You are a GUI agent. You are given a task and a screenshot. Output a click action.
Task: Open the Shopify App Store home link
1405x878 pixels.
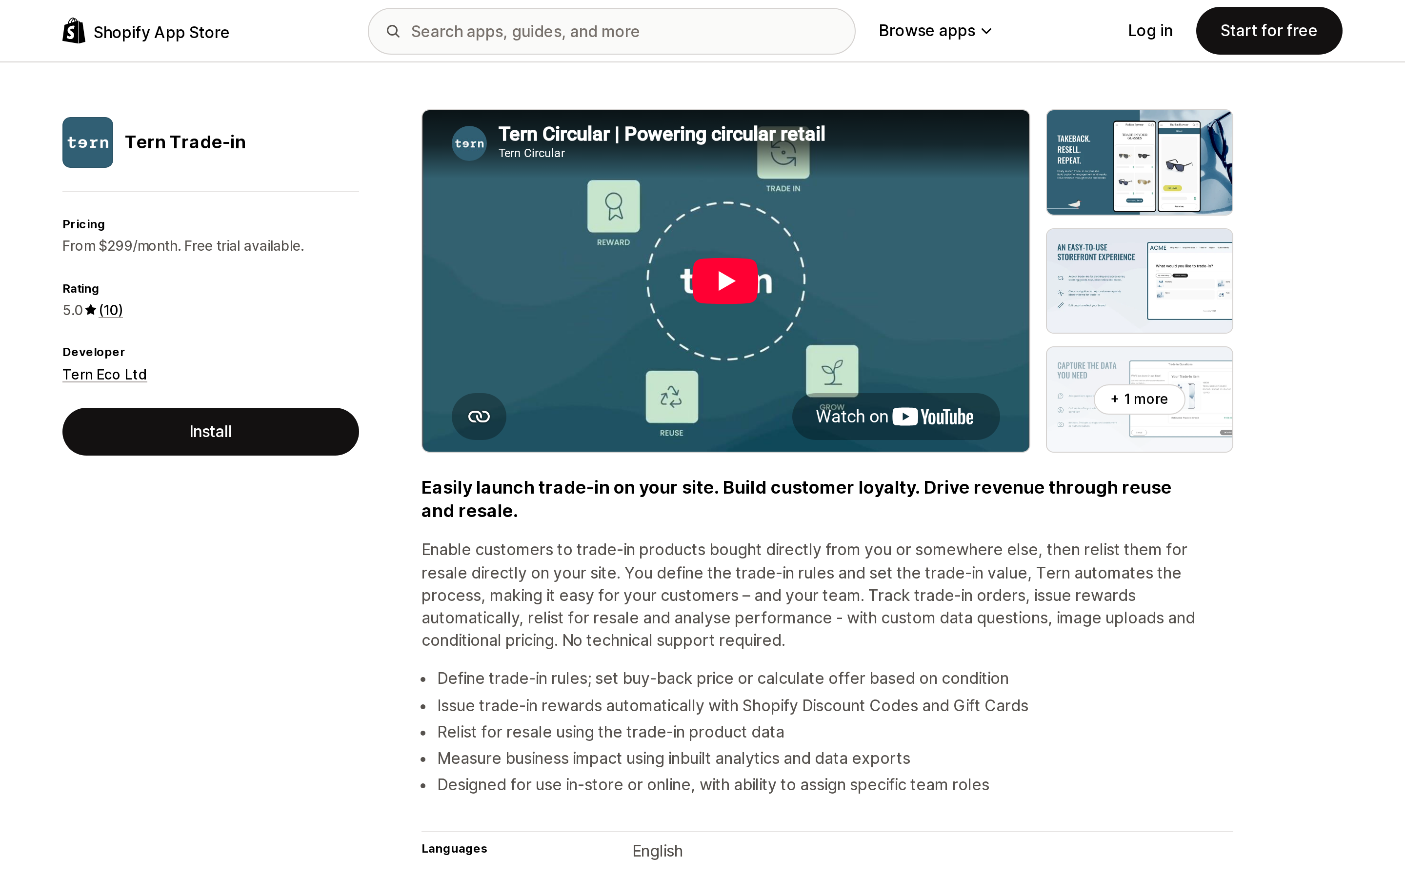pos(146,31)
